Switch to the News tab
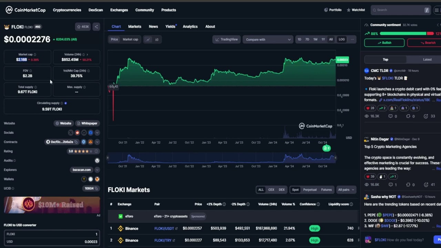Image resolution: width=441 pixels, height=248 pixels. (153, 27)
